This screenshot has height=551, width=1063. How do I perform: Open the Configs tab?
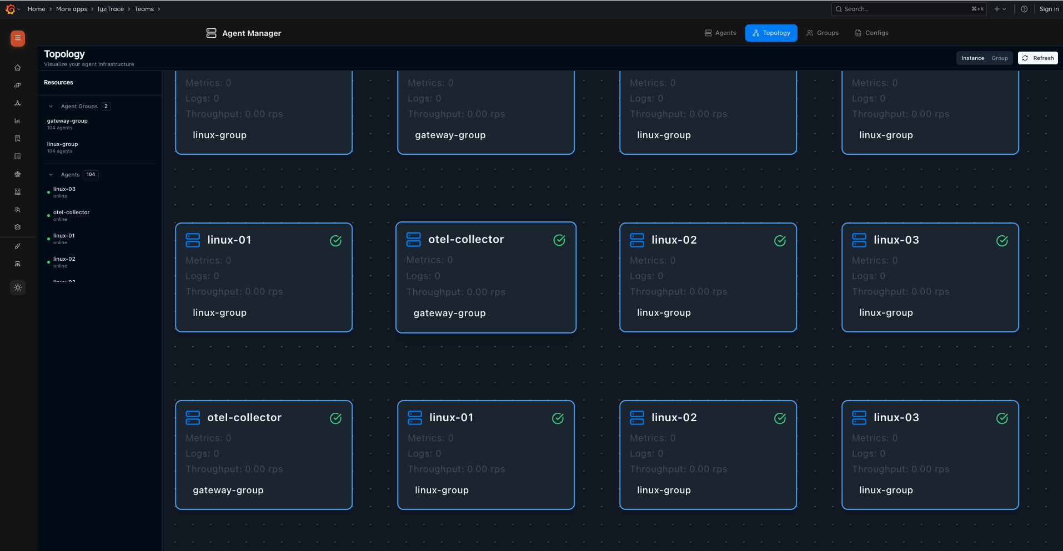pos(872,33)
